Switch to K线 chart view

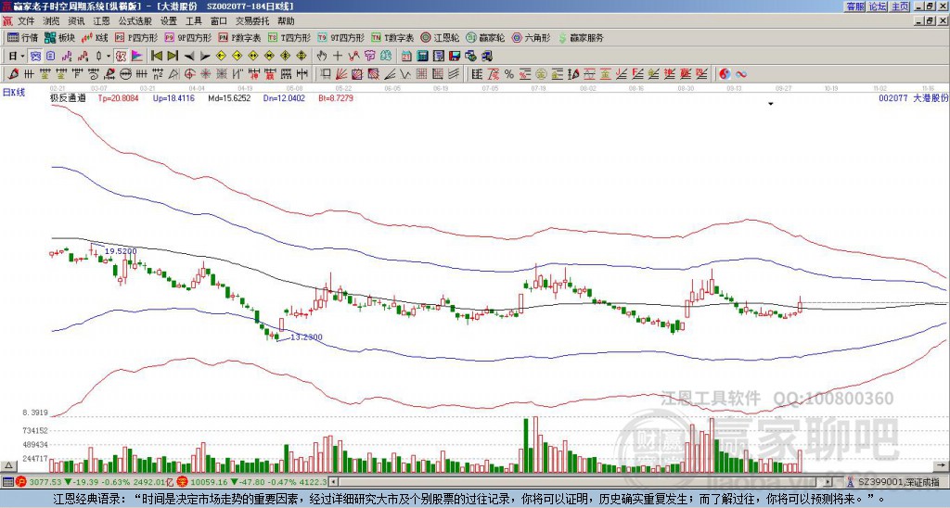pos(96,37)
